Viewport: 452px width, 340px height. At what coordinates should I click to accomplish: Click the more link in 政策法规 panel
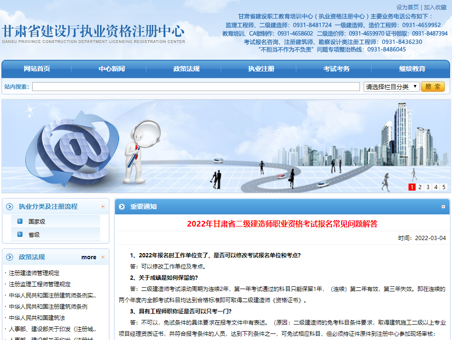tap(89, 257)
